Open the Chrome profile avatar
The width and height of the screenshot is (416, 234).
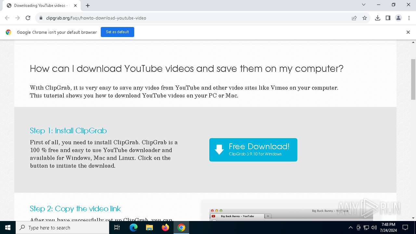(x=398, y=18)
